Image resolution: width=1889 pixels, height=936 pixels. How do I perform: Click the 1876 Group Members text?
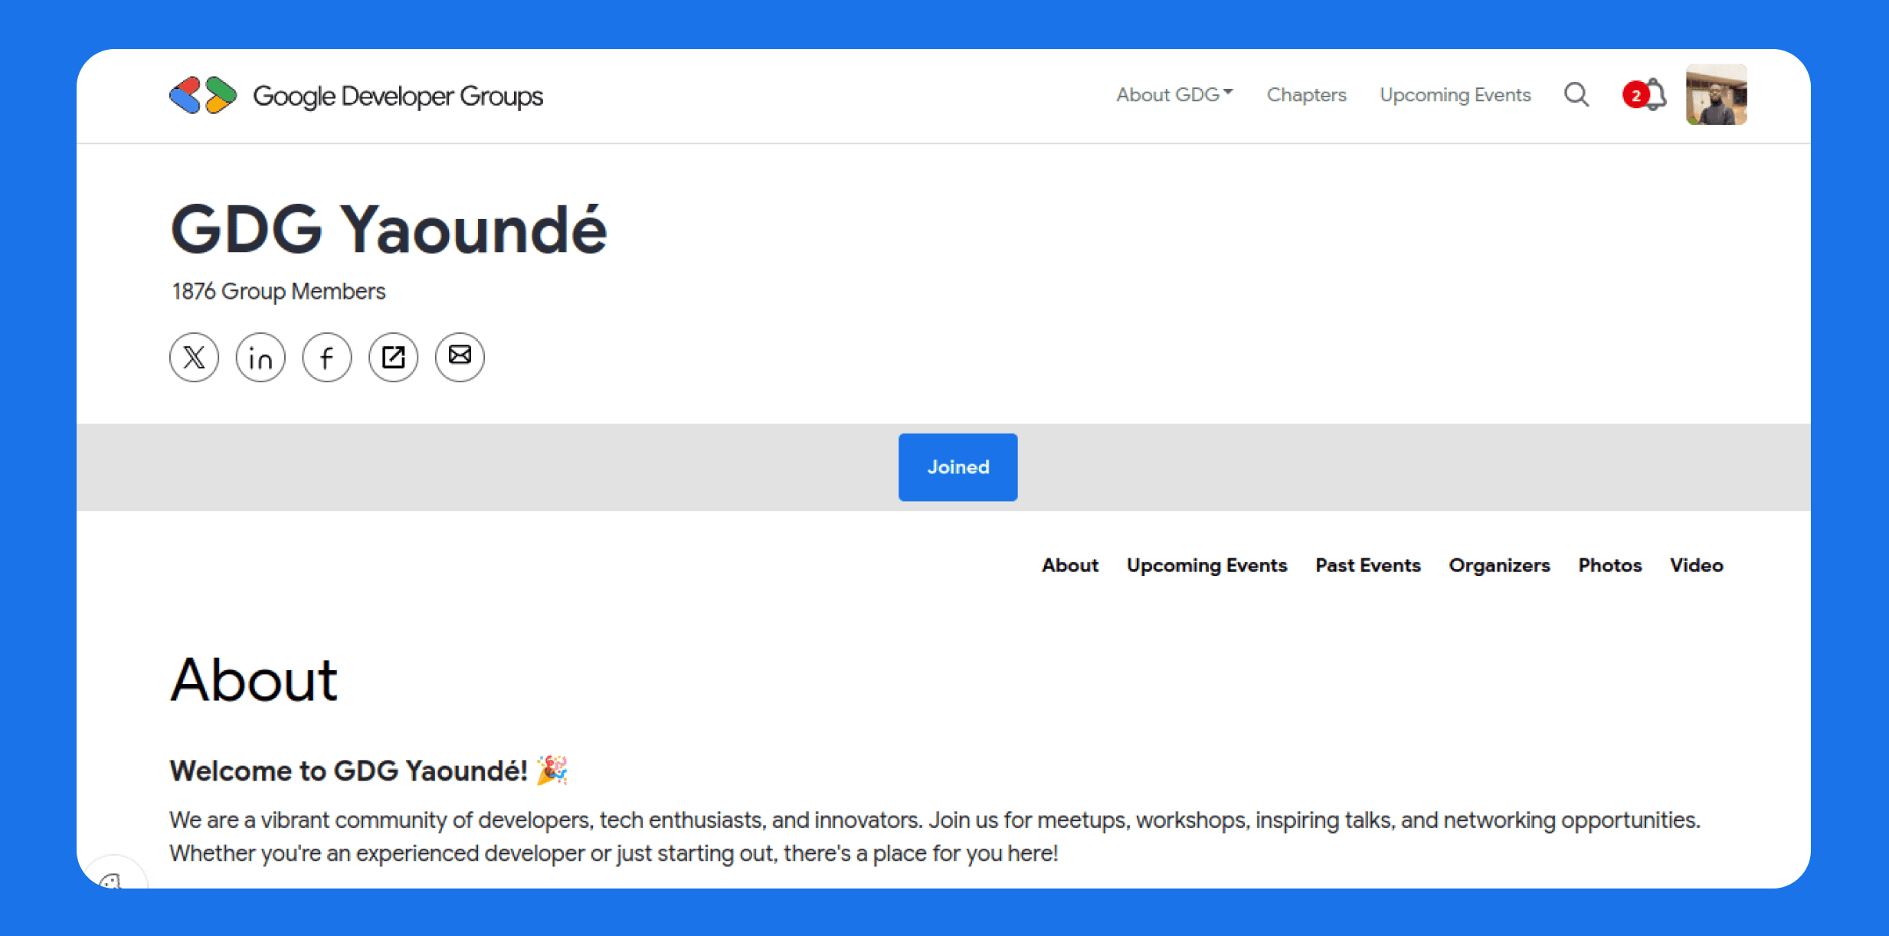tap(279, 292)
